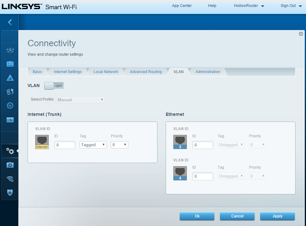Open the Speed Test gauge icon
This screenshot has width=306, height=226.
pos(10,106)
